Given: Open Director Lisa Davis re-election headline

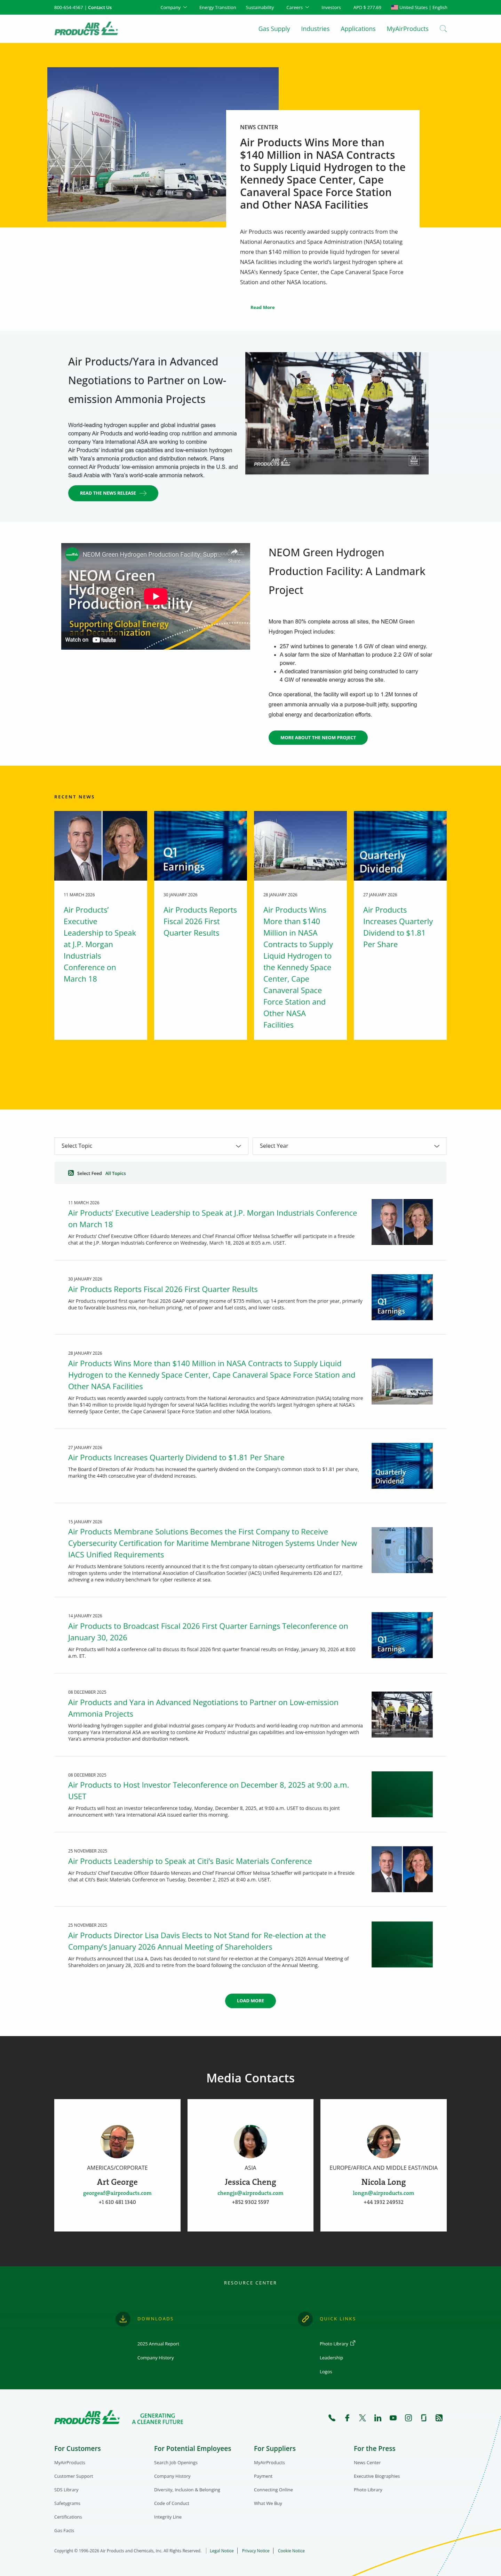Looking at the screenshot, I should [197, 1941].
